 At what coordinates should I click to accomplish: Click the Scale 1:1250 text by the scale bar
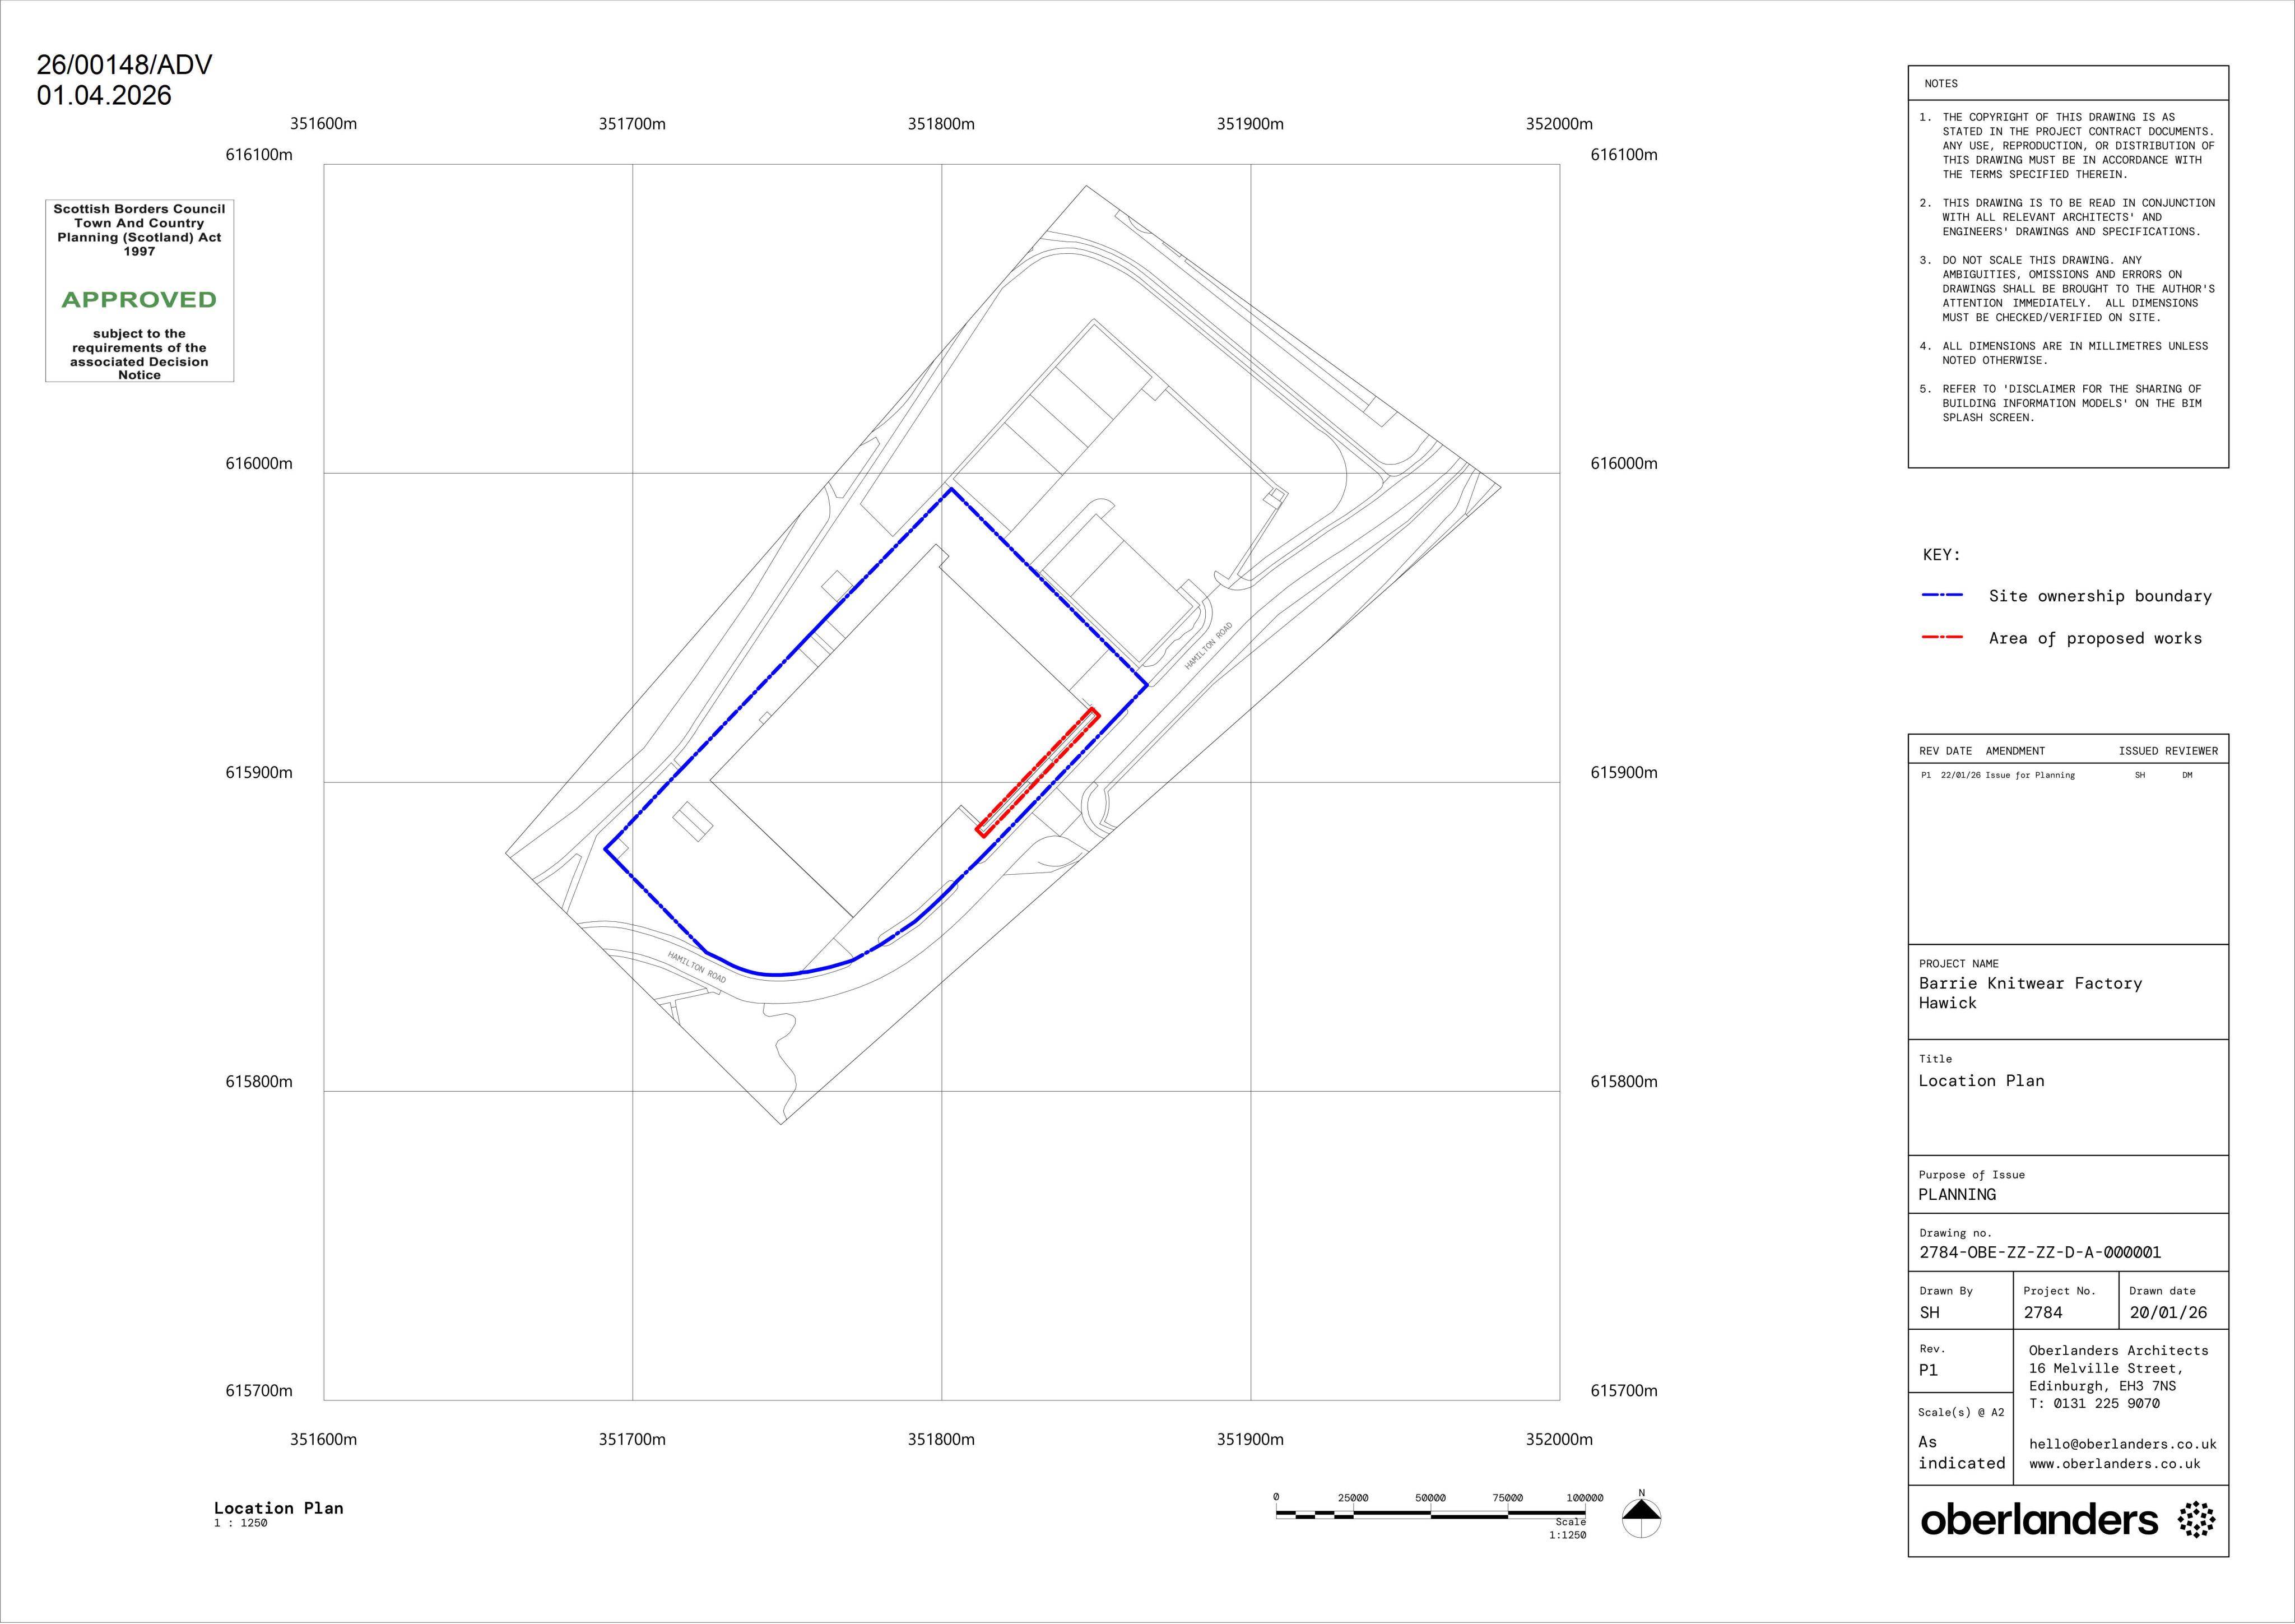coord(1567,1529)
